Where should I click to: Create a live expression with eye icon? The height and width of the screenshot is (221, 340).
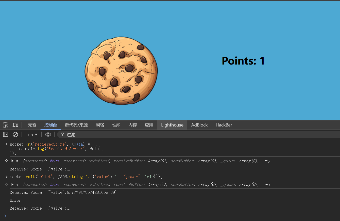[x=48, y=135]
